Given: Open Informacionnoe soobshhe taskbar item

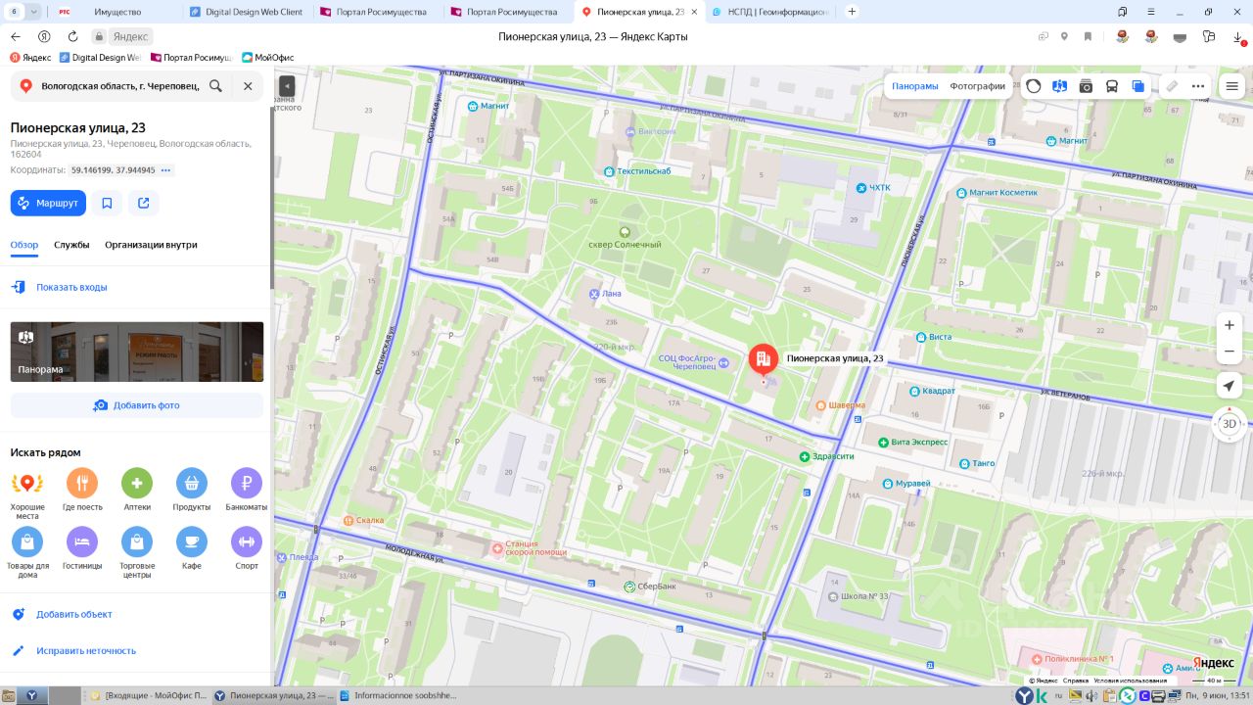Looking at the screenshot, I should 397,695.
